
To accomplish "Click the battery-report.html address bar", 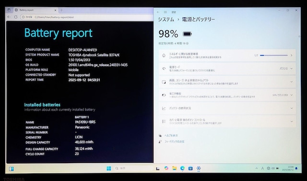I will 87,17.
